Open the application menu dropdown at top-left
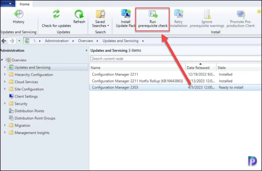 pyautogui.click(x=8, y=4)
